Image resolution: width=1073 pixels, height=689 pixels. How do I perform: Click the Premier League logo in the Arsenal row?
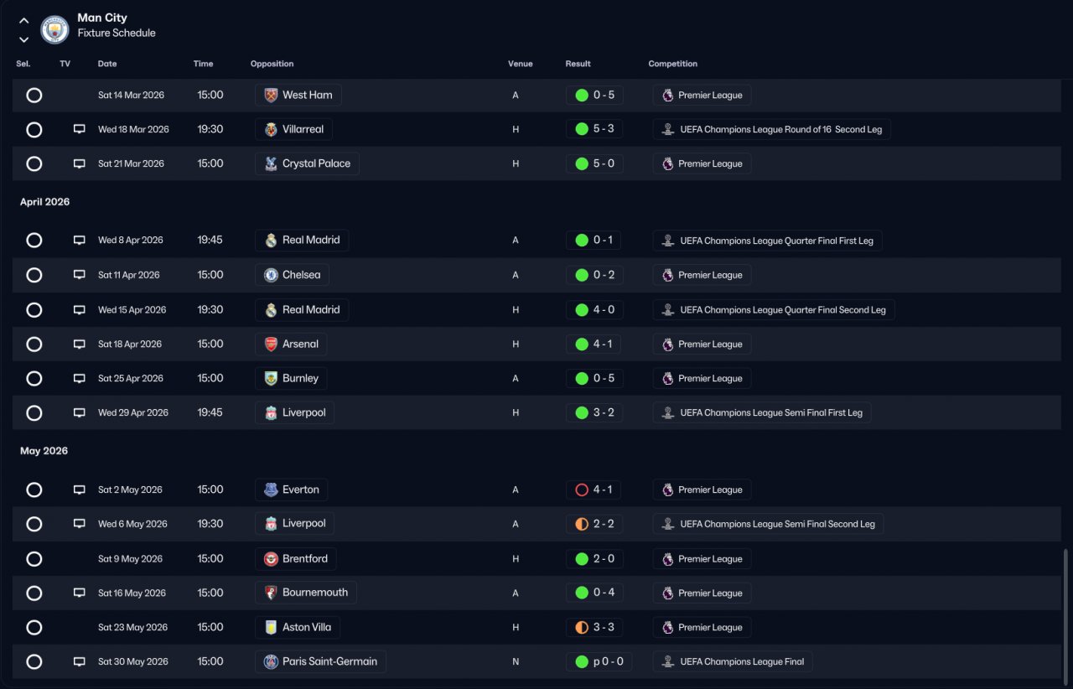point(668,344)
